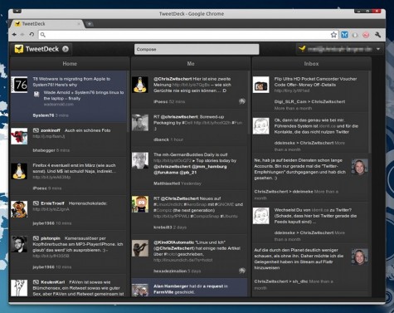
Task: Open a new browser tab
Action: pyautogui.click(x=89, y=24)
